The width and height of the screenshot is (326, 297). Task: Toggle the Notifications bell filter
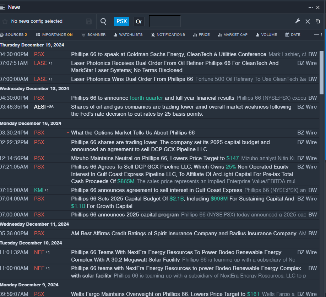[x=168, y=35]
